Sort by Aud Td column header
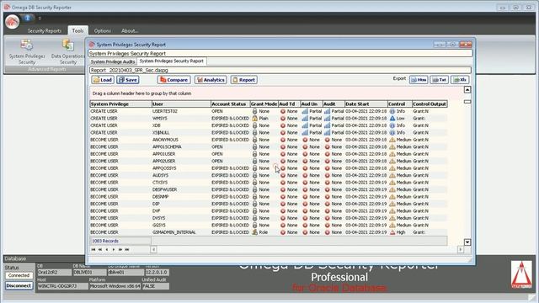Screen dimensions: 539x303 [289, 104]
